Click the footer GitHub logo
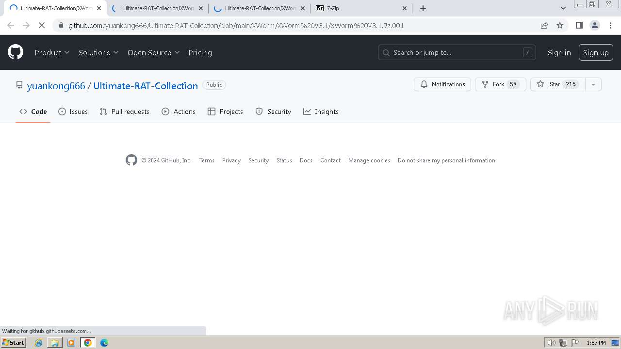Screen dimensions: 621x349 pos(131,160)
